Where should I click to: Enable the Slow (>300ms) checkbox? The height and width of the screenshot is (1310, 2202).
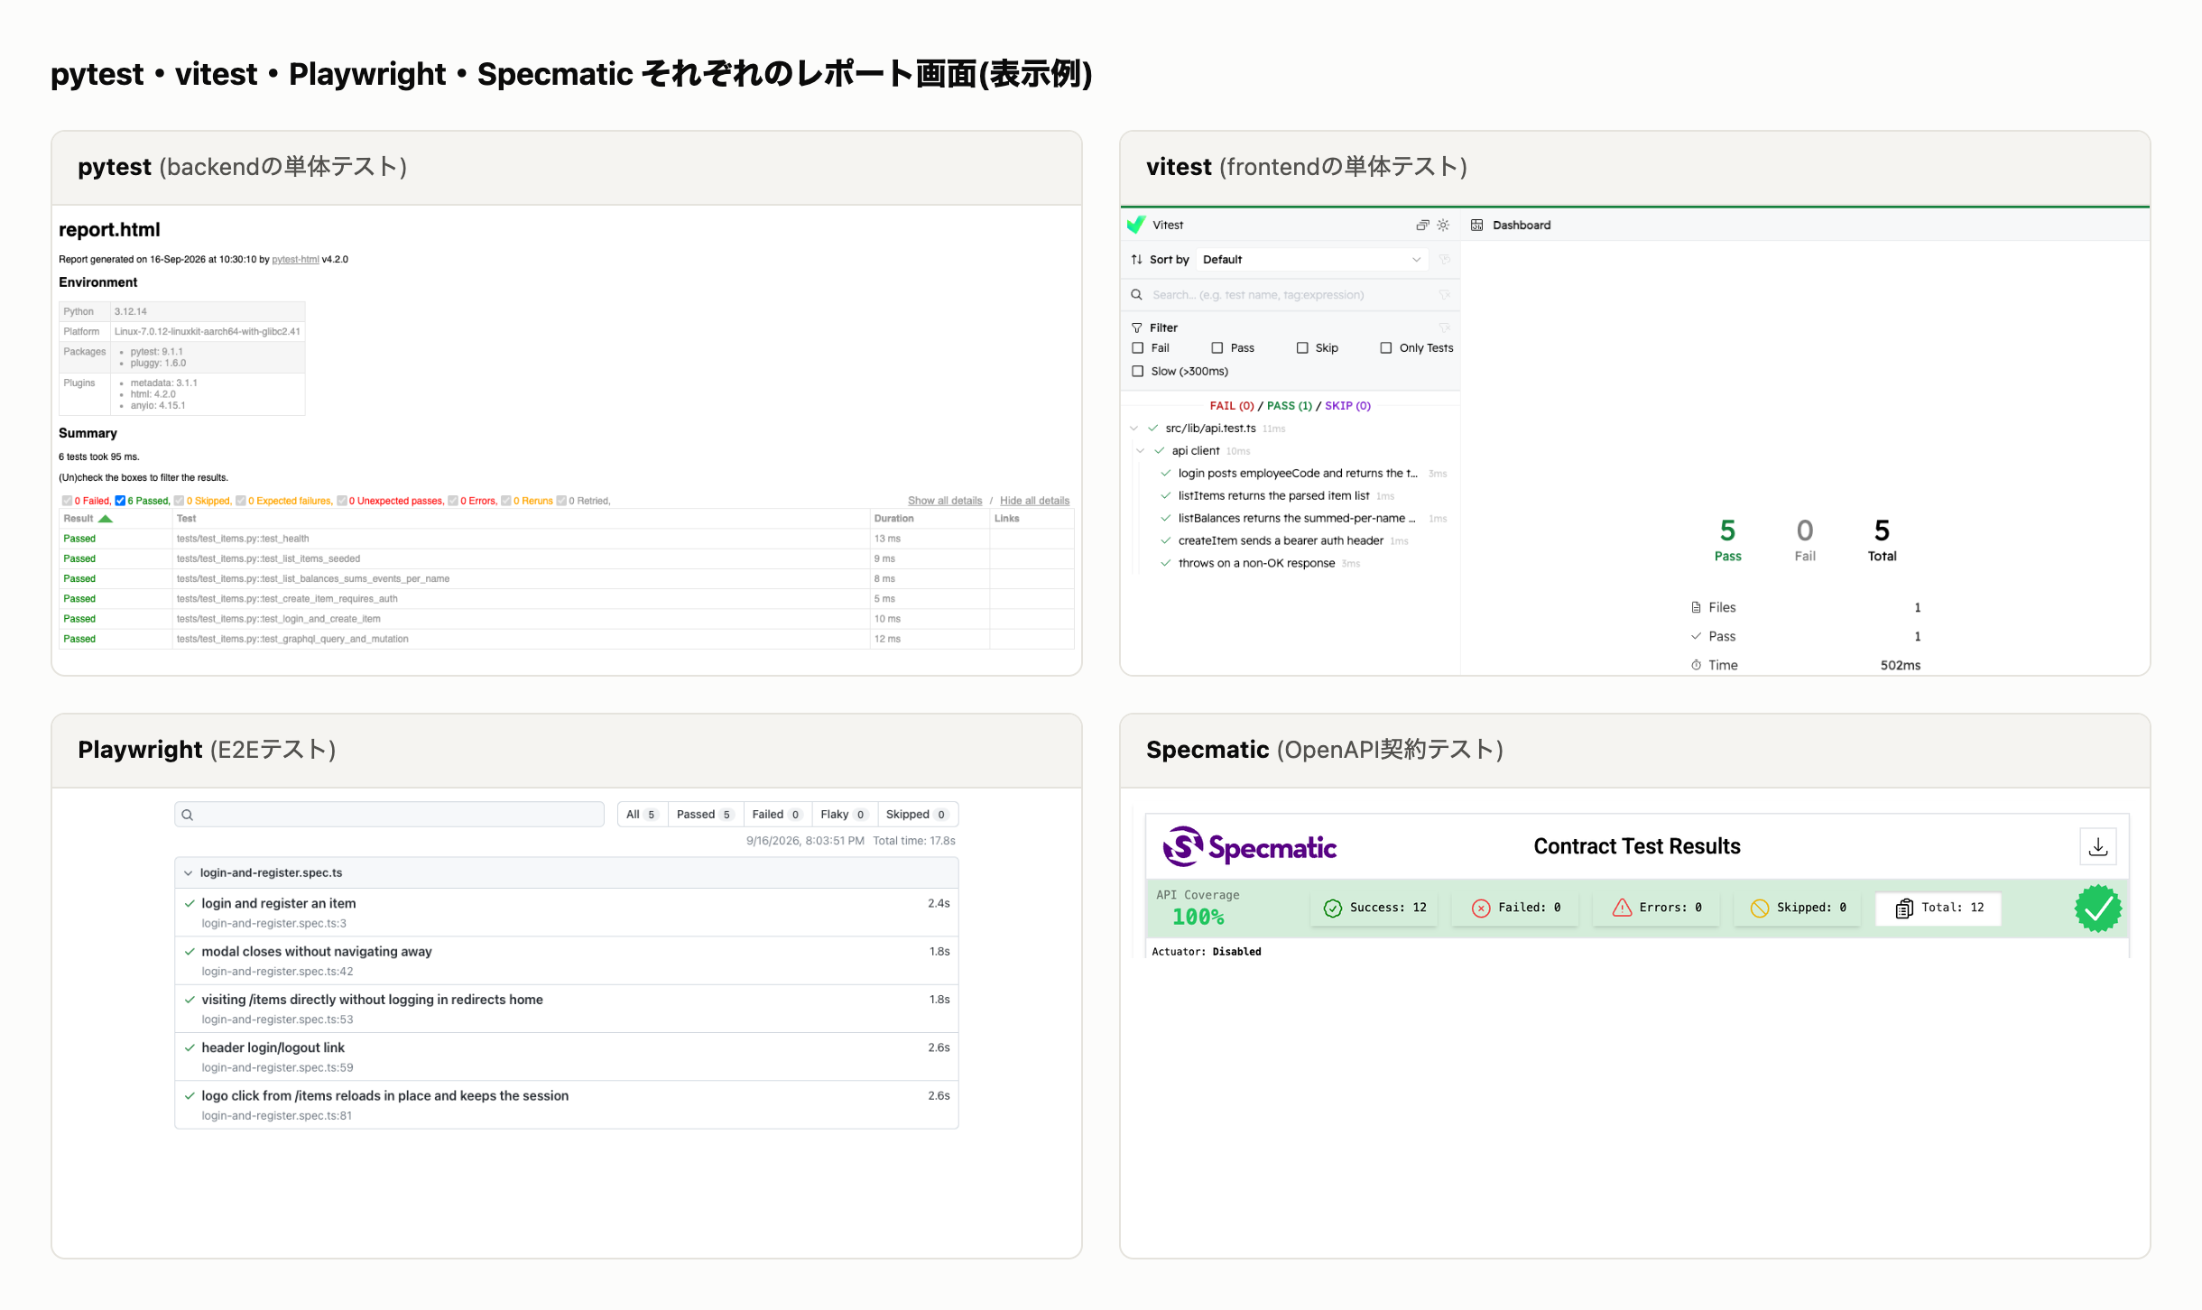point(1138,372)
